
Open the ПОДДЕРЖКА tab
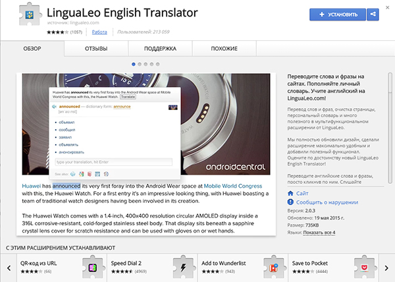160,48
